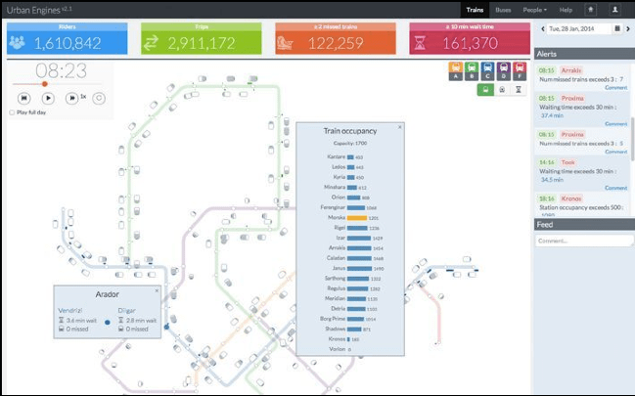Screen dimensions: 635x396
Task: Click the hourglass icon on wait card
Action: pos(420,43)
